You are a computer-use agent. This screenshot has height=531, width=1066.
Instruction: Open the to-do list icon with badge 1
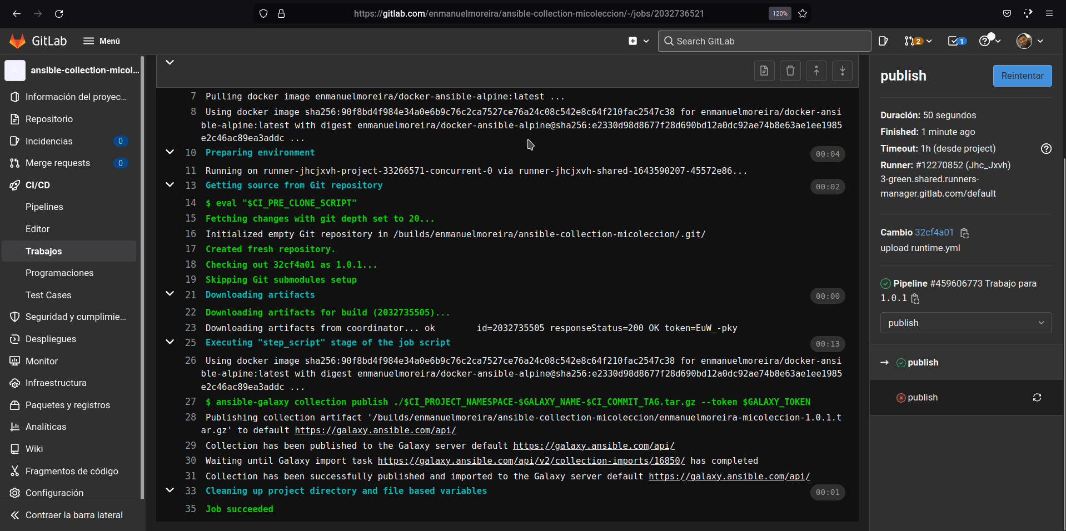(957, 41)
